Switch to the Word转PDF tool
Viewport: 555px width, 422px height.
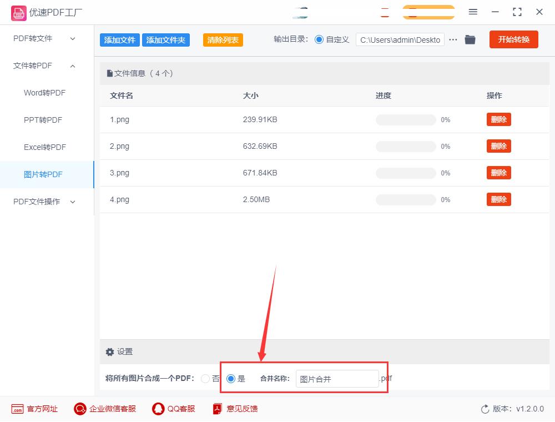(x=43, y=93)
